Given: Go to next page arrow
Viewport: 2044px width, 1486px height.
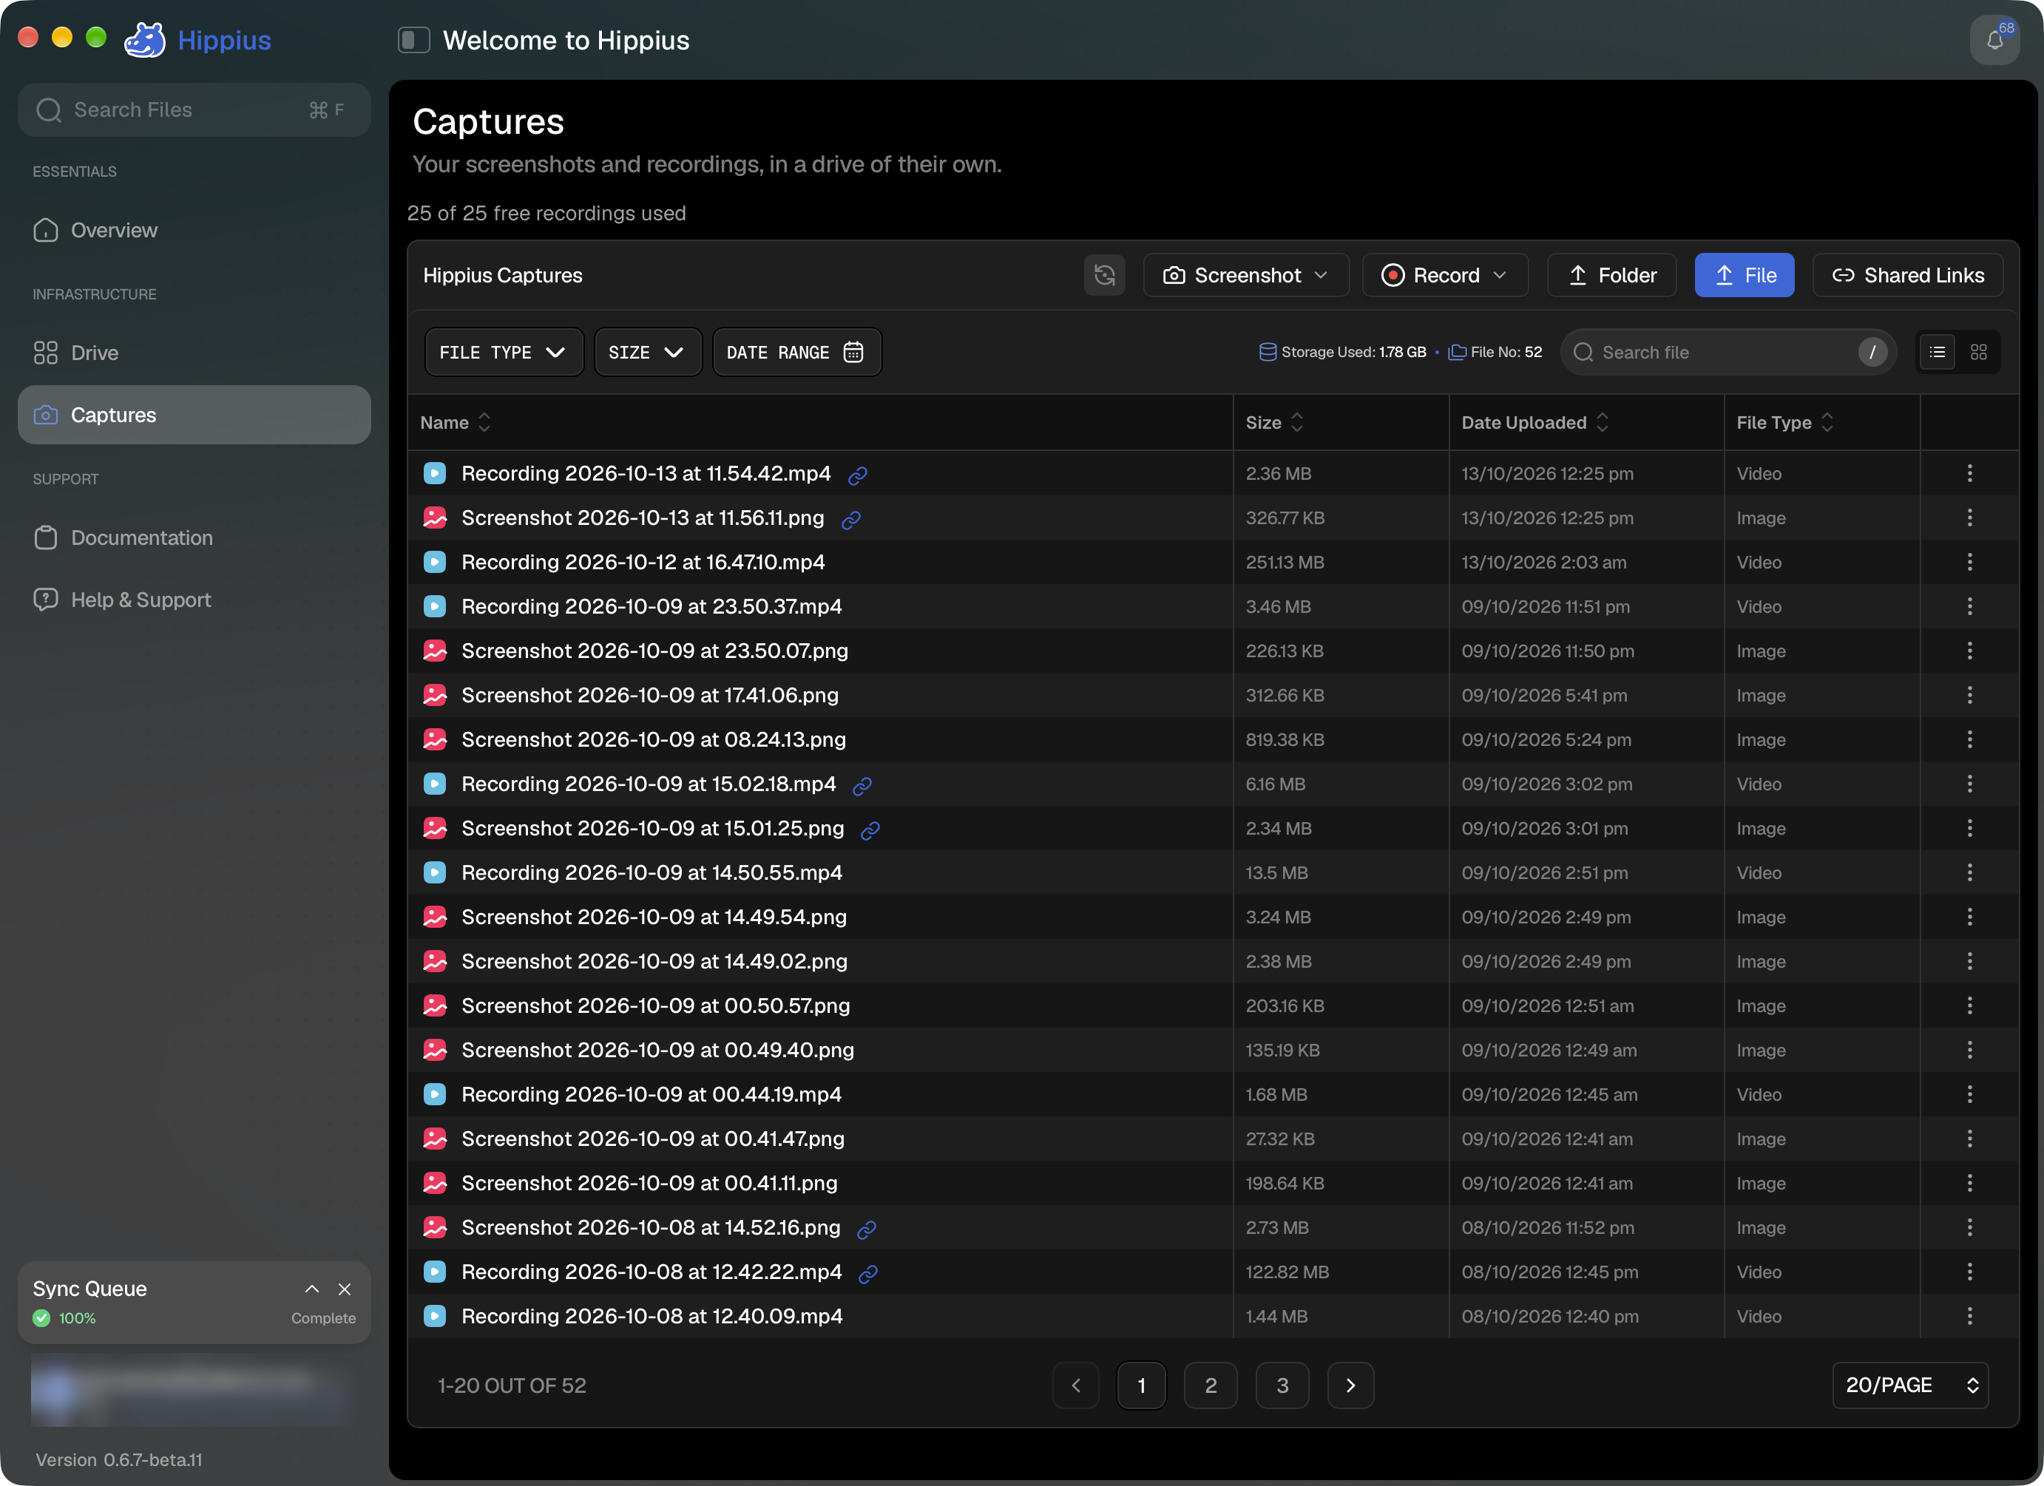Looking at the screenshot, I should tap(1350, 1385).
